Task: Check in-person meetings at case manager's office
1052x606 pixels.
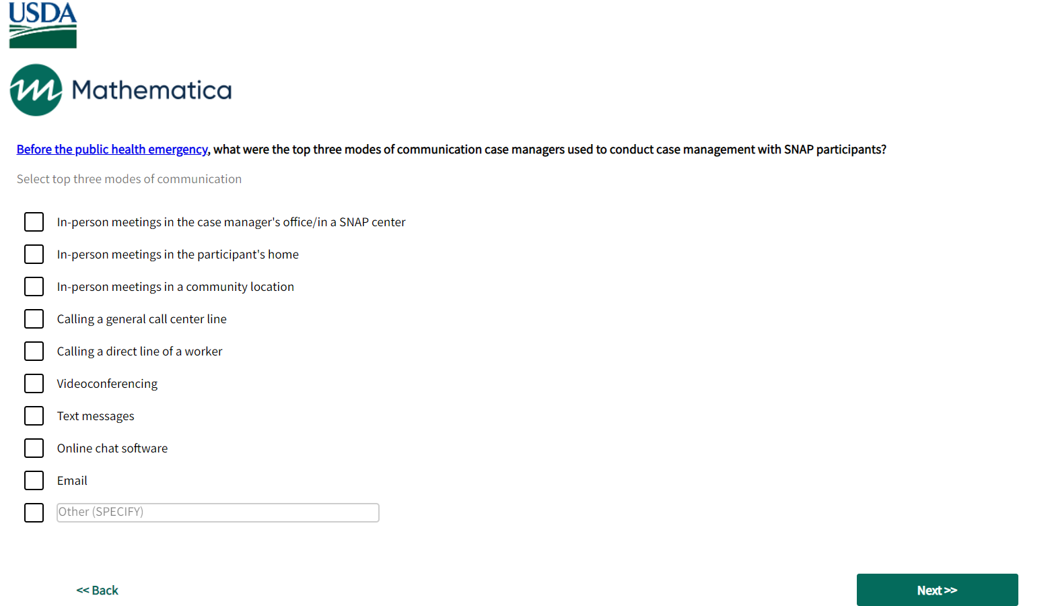Action: pos(34,222)
